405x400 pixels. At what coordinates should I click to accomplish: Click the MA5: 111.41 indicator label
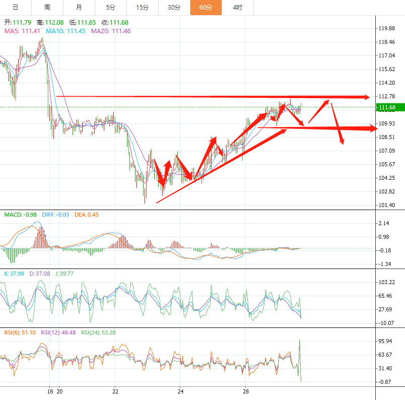[22, 31]
